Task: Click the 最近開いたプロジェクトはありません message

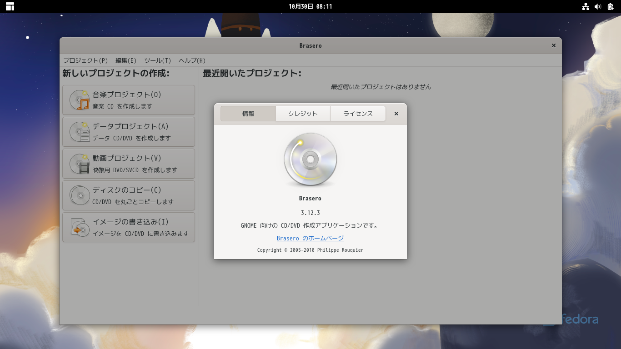Action: pos(381,87)
